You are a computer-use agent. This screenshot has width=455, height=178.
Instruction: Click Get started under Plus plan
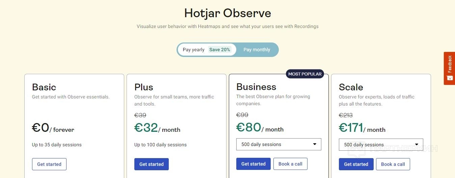click(152, 164)
